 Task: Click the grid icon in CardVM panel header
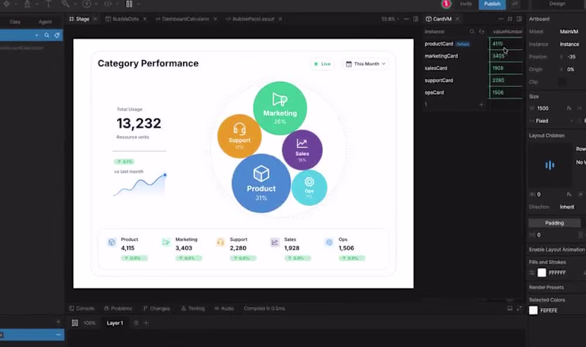pos(510,19)
